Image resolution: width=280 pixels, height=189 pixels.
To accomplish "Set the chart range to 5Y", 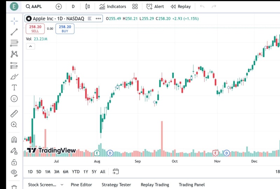I will coord(94,172).
